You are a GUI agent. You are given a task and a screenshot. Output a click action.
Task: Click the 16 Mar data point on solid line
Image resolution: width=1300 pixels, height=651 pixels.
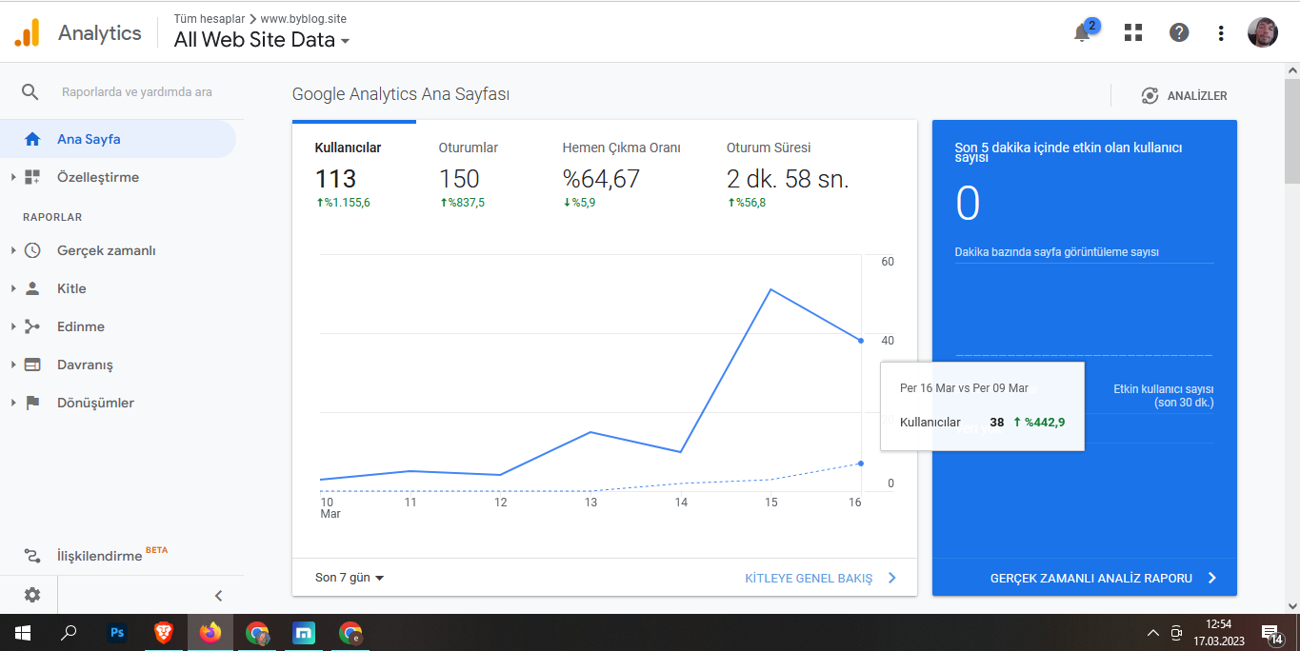861,340
